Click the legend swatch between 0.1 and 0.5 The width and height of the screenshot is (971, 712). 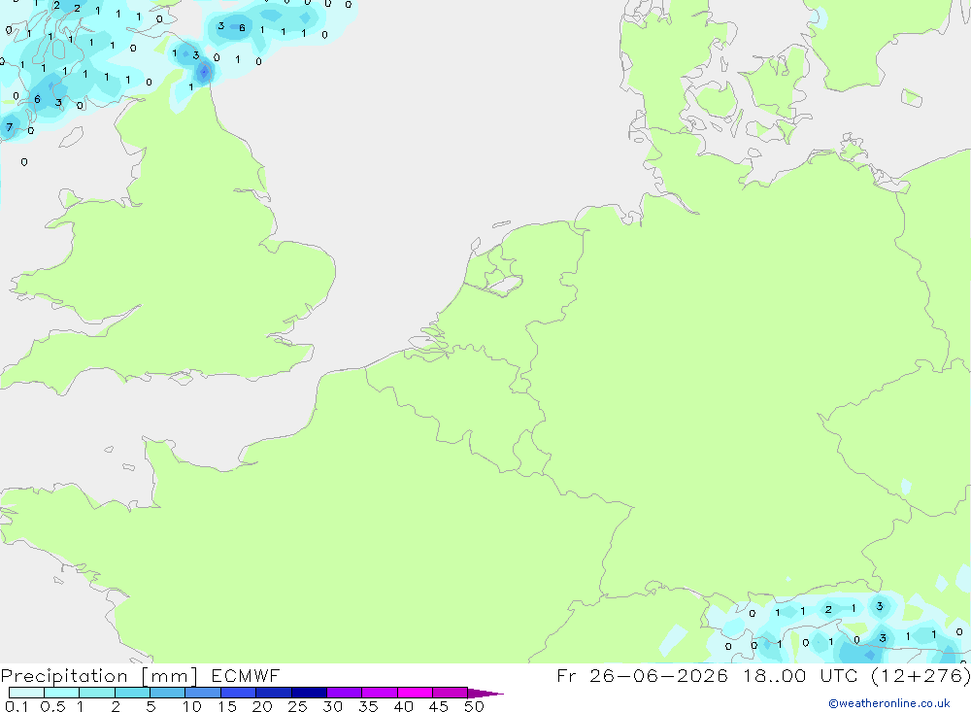tap(26, 693)
